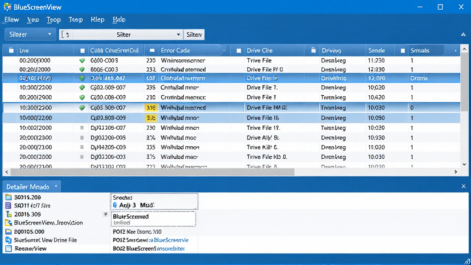Click the vertical scrollbar up arrow of the table
Screen dimensions: 471x265
point(465,49)
